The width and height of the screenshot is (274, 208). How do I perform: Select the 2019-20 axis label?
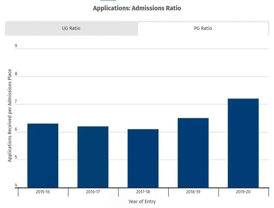tap(243, 192)
